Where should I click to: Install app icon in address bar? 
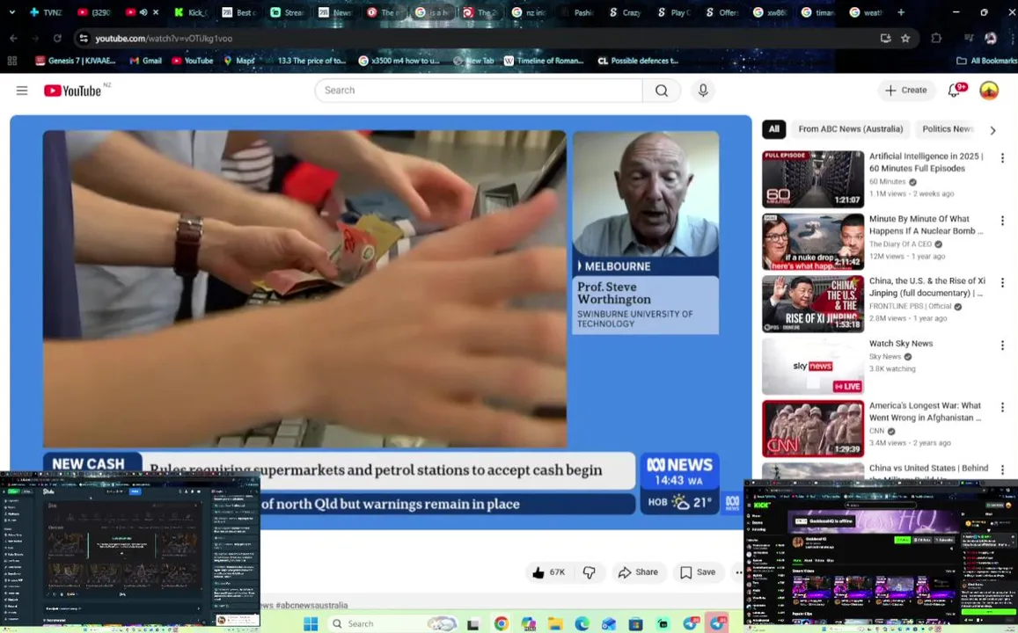pos(885,39)
